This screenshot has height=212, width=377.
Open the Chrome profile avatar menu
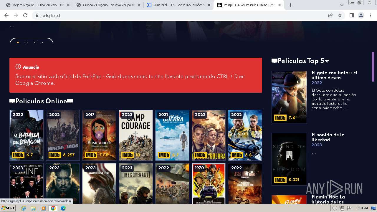coord(361,15)
